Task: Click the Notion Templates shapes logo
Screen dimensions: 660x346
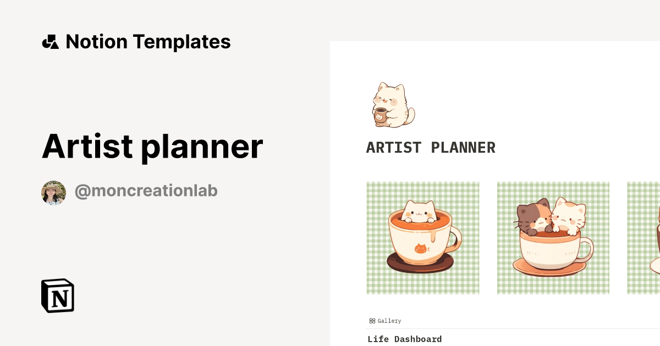Action: tap(50, 41)
